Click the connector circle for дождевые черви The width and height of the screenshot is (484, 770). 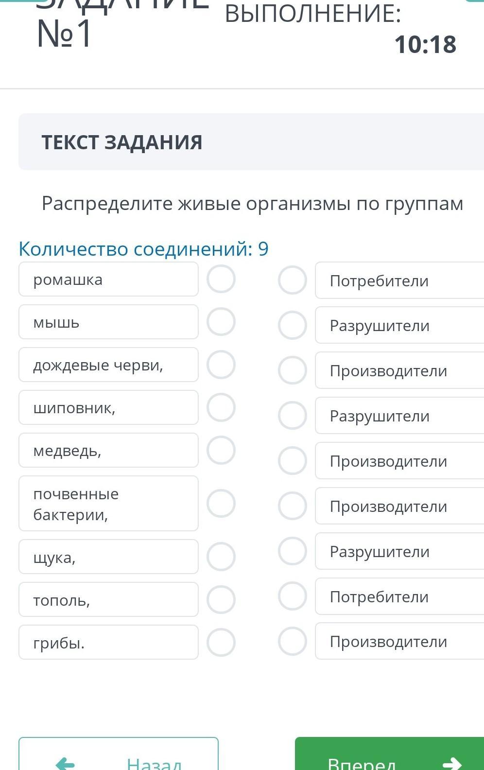221,365
